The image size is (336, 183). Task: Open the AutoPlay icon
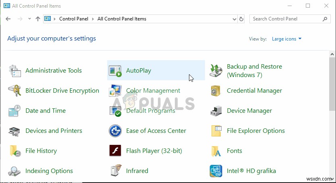(x=116, y=71)
